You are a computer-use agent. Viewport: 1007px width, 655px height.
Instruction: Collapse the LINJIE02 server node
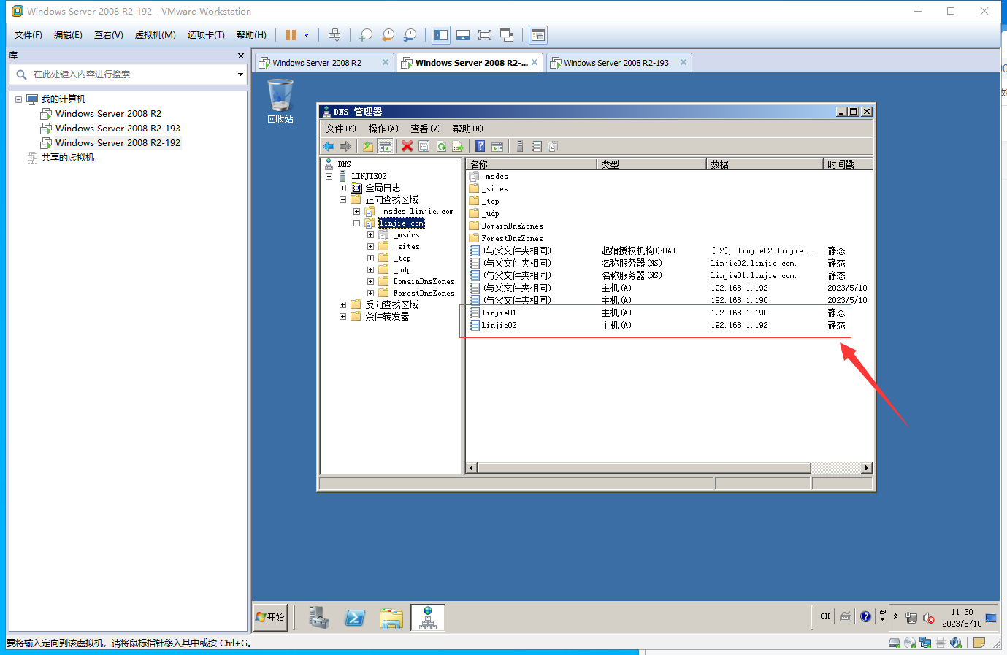(329, 176)
